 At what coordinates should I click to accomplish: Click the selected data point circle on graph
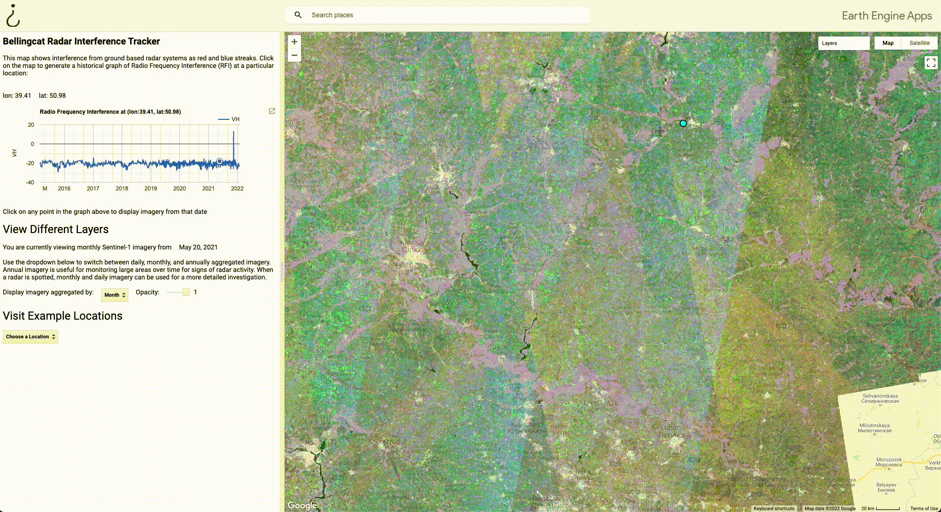pyautogui.click(x=220, y=161)
